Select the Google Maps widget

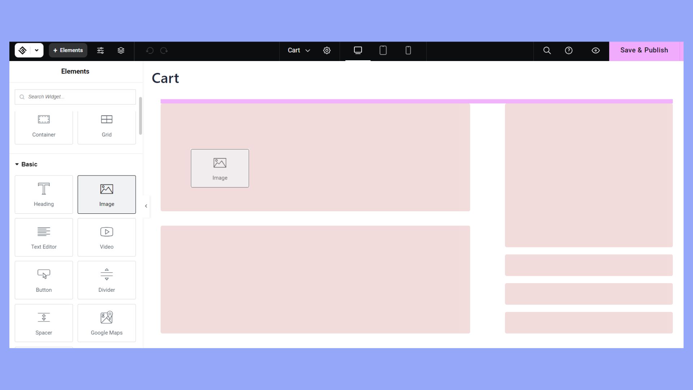[x=106, y=322]
